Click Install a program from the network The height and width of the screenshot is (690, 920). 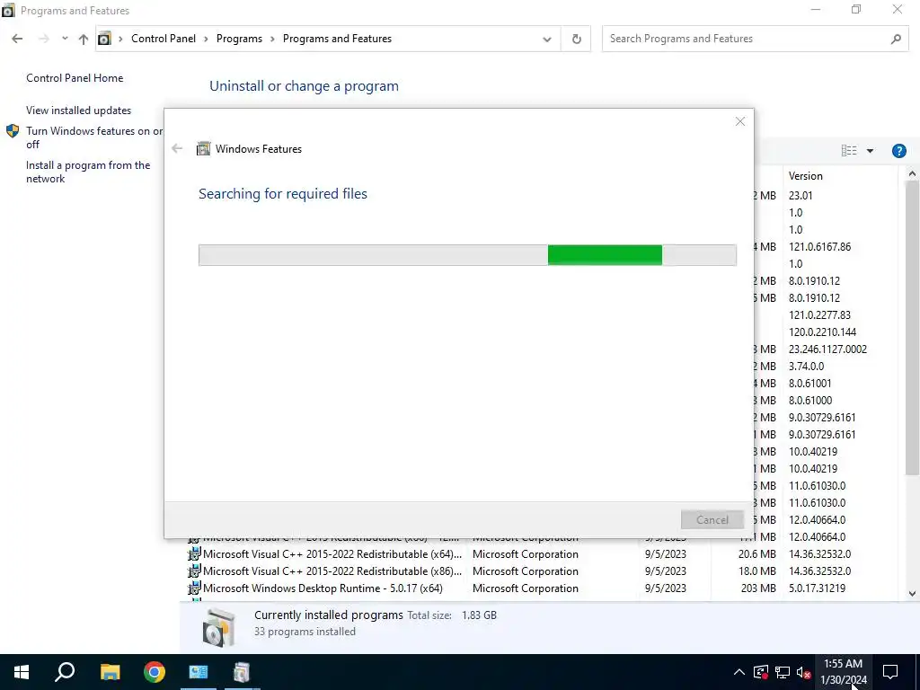pyautogui.click(x=88, y=172)
